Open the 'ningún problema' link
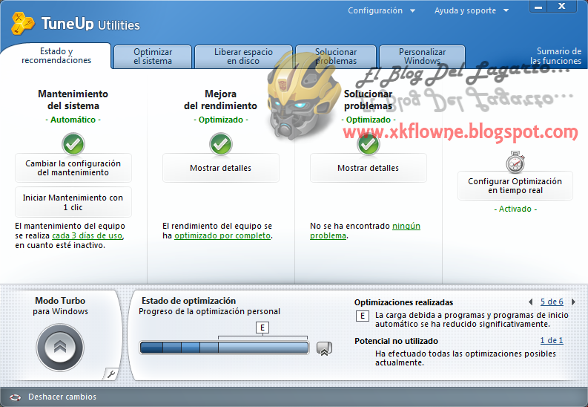The height and width of the screenshot is (407, 588). [365, 231]
